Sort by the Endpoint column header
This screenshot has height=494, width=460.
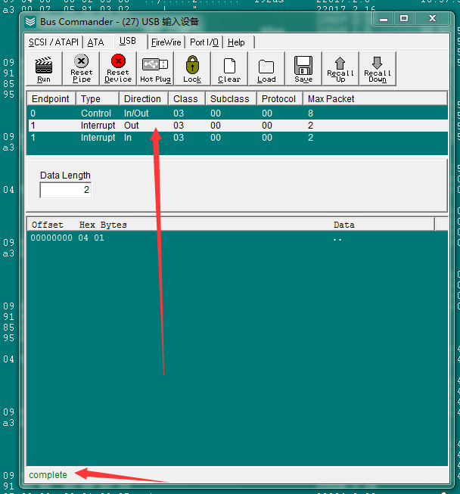click(x=51, y=98)
